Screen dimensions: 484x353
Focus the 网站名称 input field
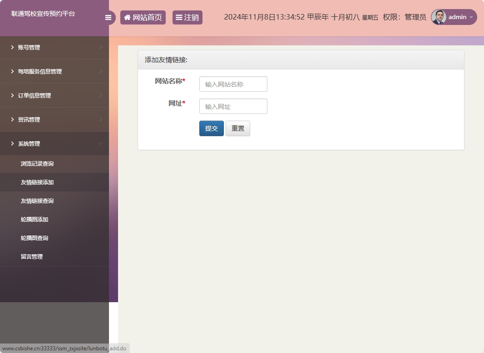point(233,84)
